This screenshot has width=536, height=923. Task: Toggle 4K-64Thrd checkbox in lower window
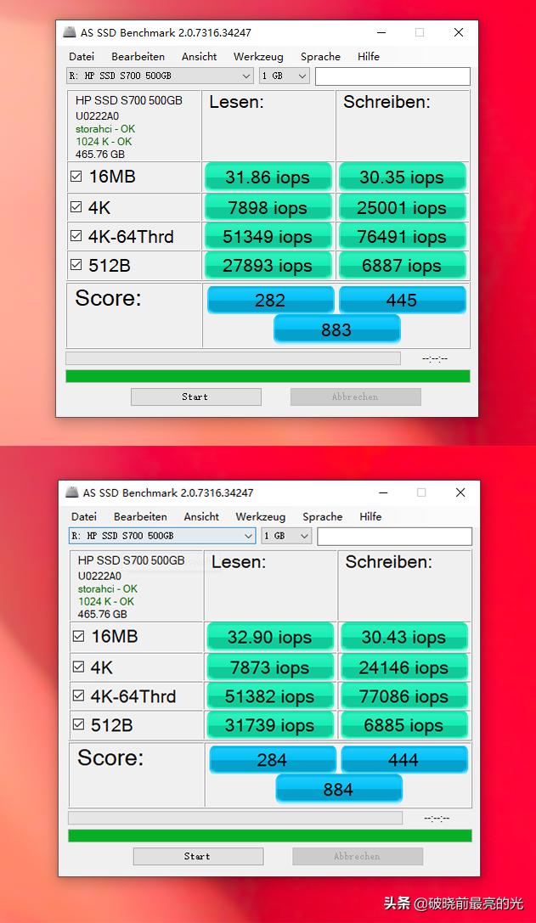(x=78, y=695)
